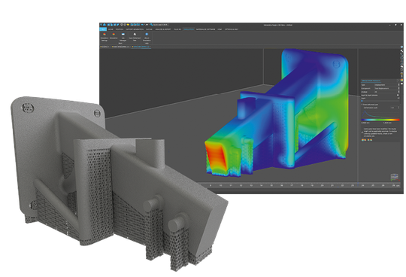
Task: Click the Layer slider in Simulation Results
Action: tap(380, 101)
